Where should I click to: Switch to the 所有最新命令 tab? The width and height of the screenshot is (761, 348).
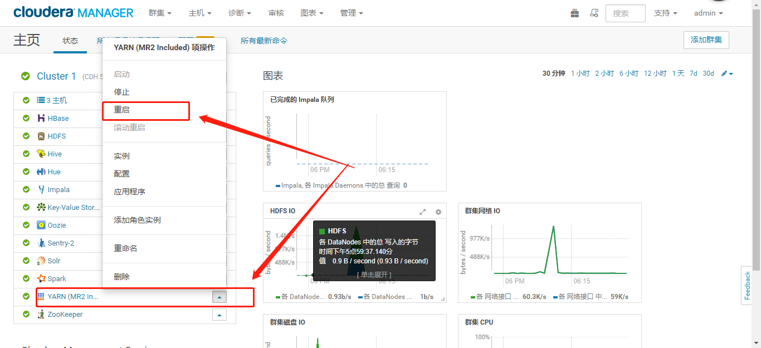[x=264, y=41]
